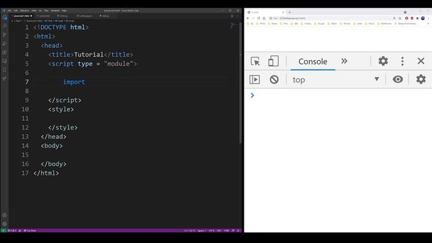Open the notifications bell in status bar
The width and height of the screenshot is (432, 243).
coord(238,231)
